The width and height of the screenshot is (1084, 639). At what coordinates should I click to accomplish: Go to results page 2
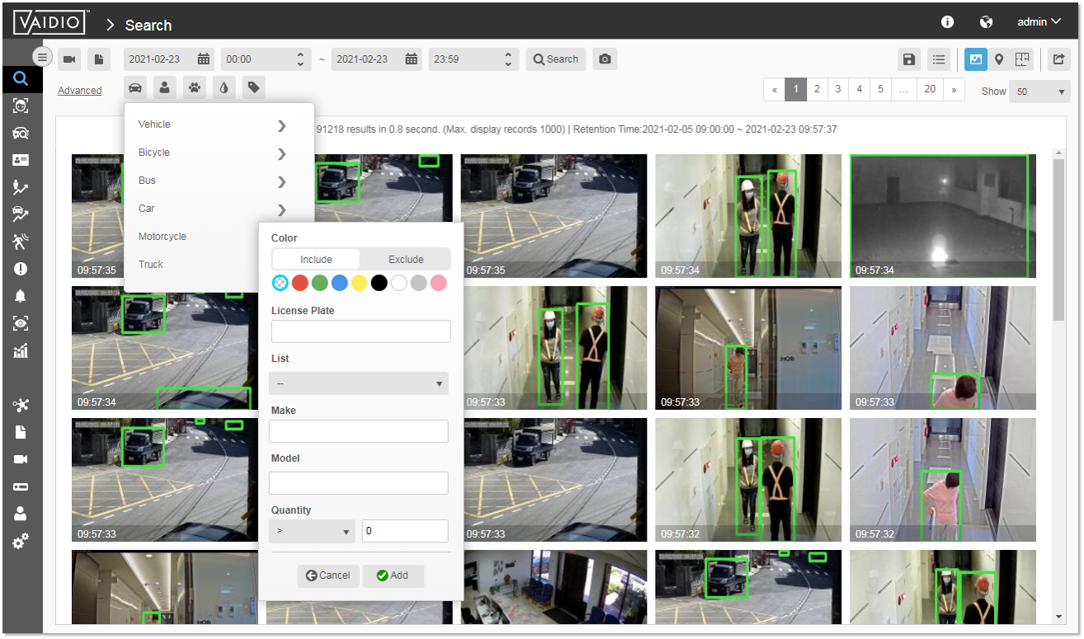click(x=817, y=89)
